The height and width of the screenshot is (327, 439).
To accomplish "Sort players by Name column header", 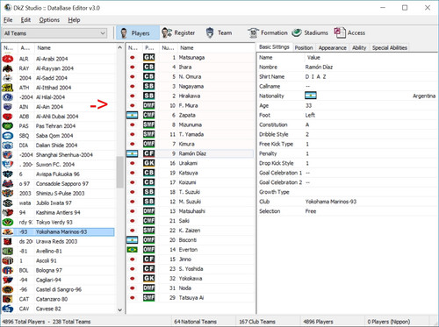I will [216, 47].
